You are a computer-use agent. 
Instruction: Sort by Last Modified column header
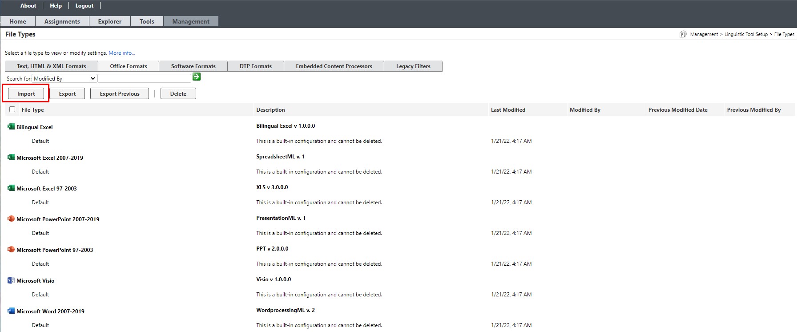tap(508, 110)
